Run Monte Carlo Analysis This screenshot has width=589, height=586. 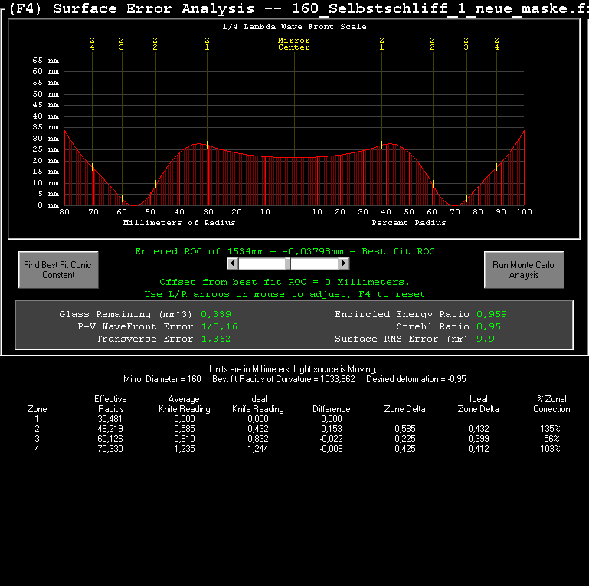[x=524, y=270]
